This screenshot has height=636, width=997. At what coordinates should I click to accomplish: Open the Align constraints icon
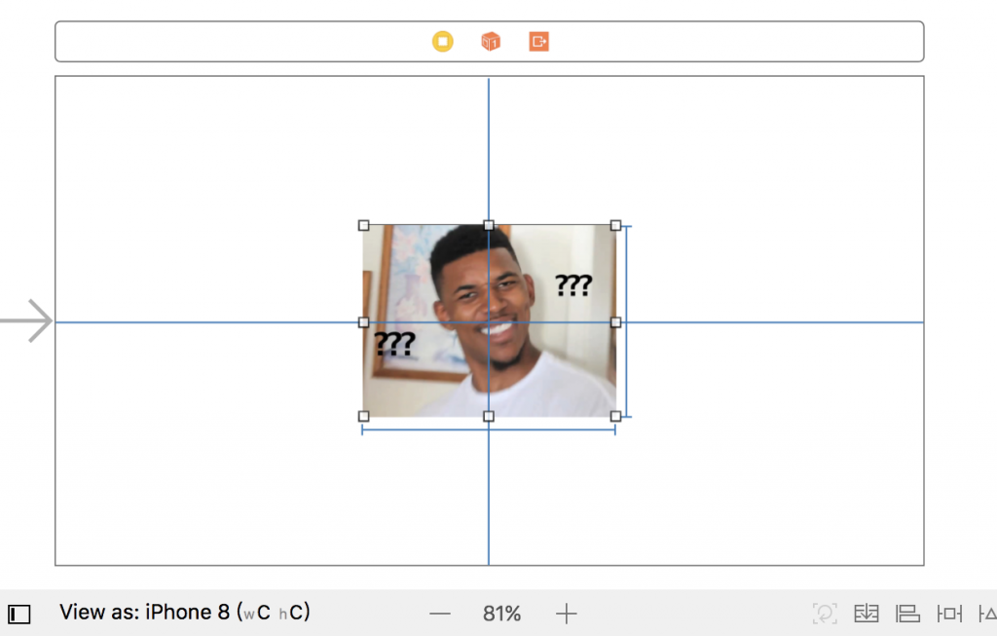[907, 614]
